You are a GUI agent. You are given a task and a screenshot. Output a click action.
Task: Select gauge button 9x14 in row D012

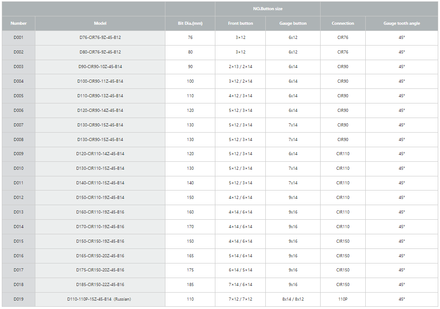[293, 198]
